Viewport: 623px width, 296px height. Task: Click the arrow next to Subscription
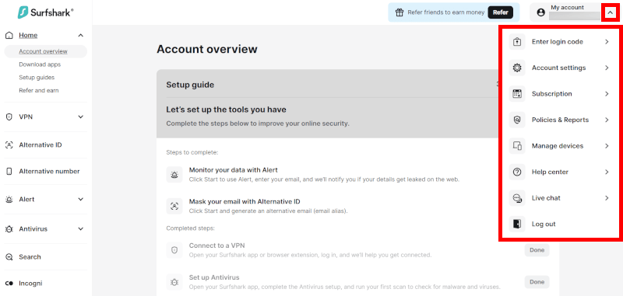(607, 94)
